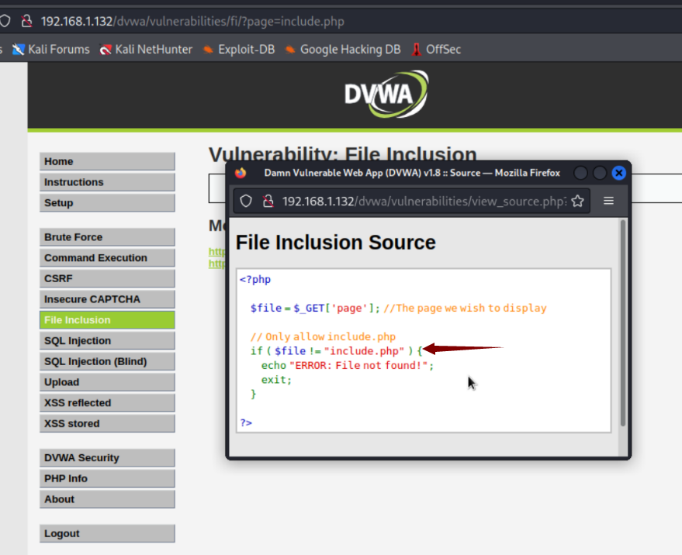
Task: Click the "$file = $_GET['page'];" code
Action: (x=315, y=309)
